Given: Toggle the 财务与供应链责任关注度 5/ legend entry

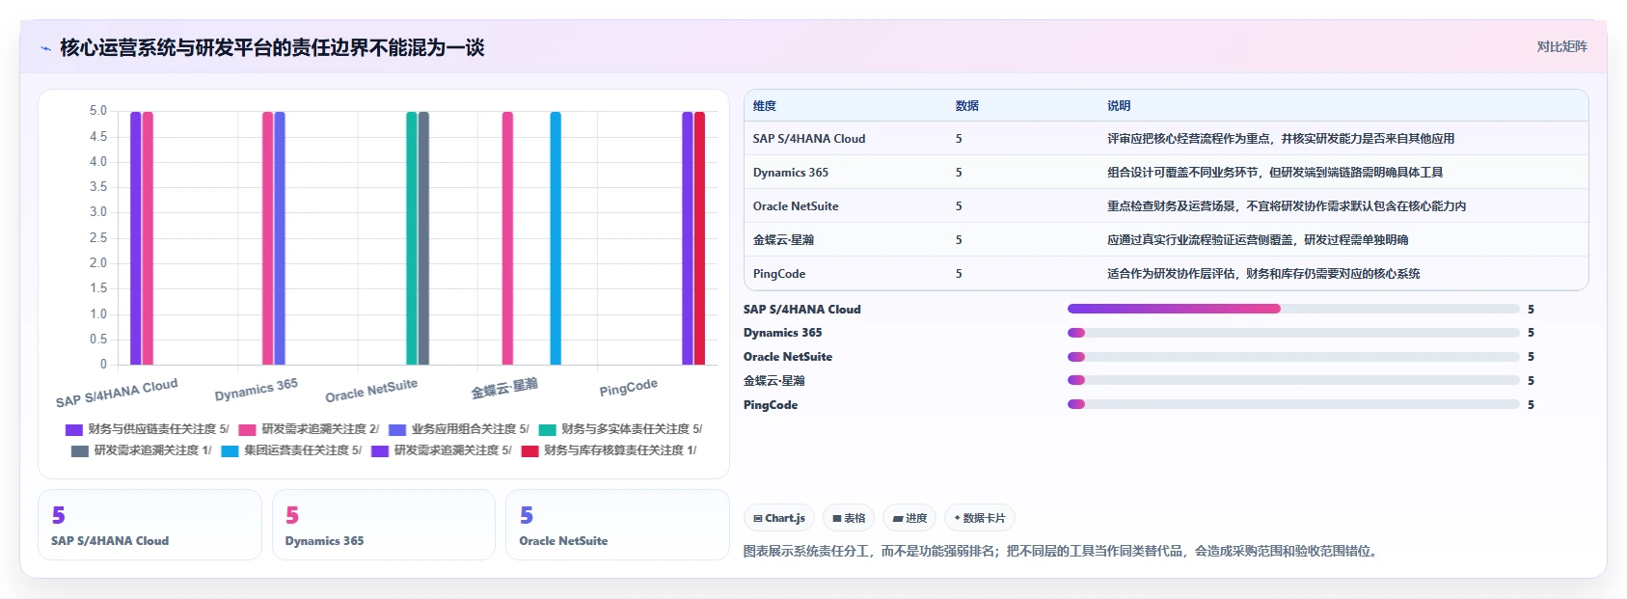Looking at the screenshot, I should pos(148,429).
